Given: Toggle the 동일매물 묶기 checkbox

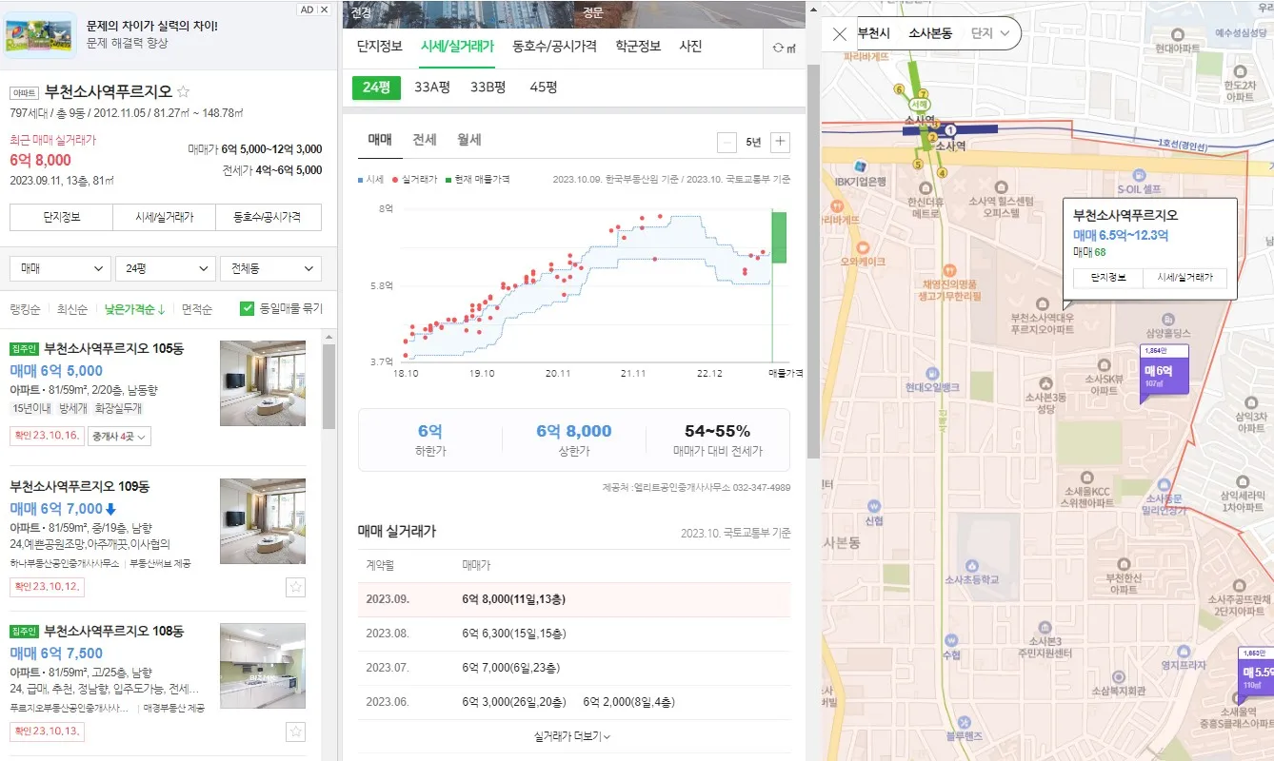Looking at the screenshot, I should [x=248, y=308].
